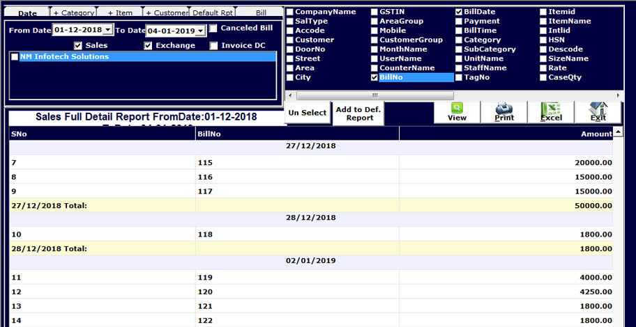Switch to the + Category tab
Image resolution: width=636 pixels, height=327 pixels.
tap(73, 13)
